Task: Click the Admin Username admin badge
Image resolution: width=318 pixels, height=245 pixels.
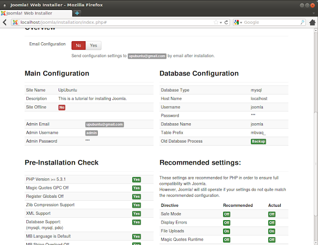Action: 91,133
